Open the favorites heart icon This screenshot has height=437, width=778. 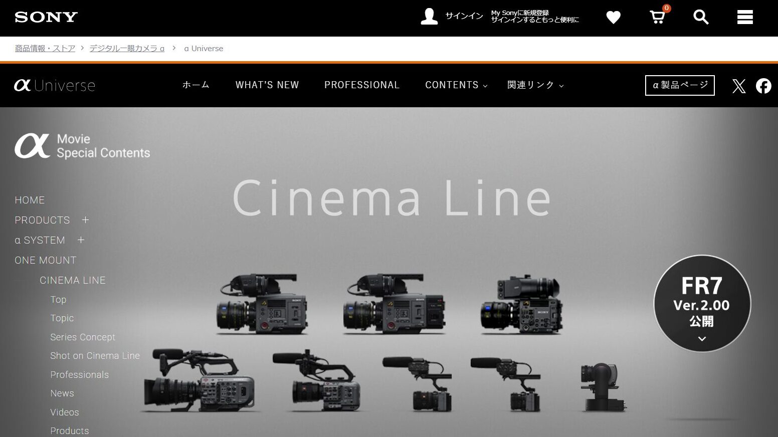(x=613, y=18)
